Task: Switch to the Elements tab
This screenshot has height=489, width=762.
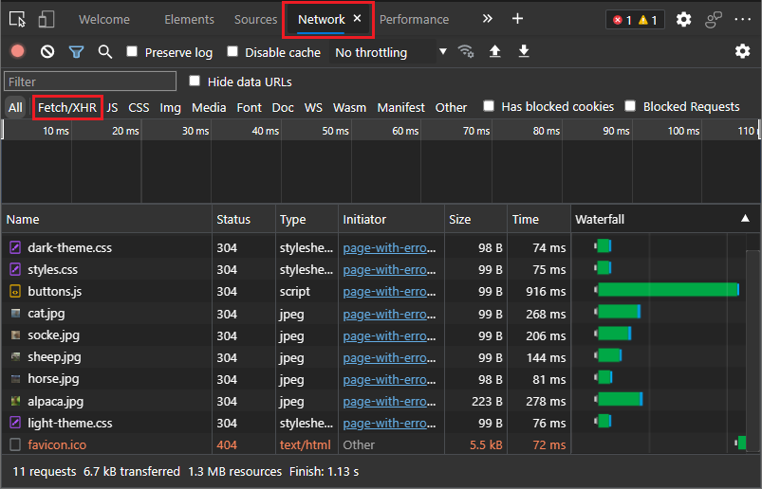Action: click(x=189, y=19)
